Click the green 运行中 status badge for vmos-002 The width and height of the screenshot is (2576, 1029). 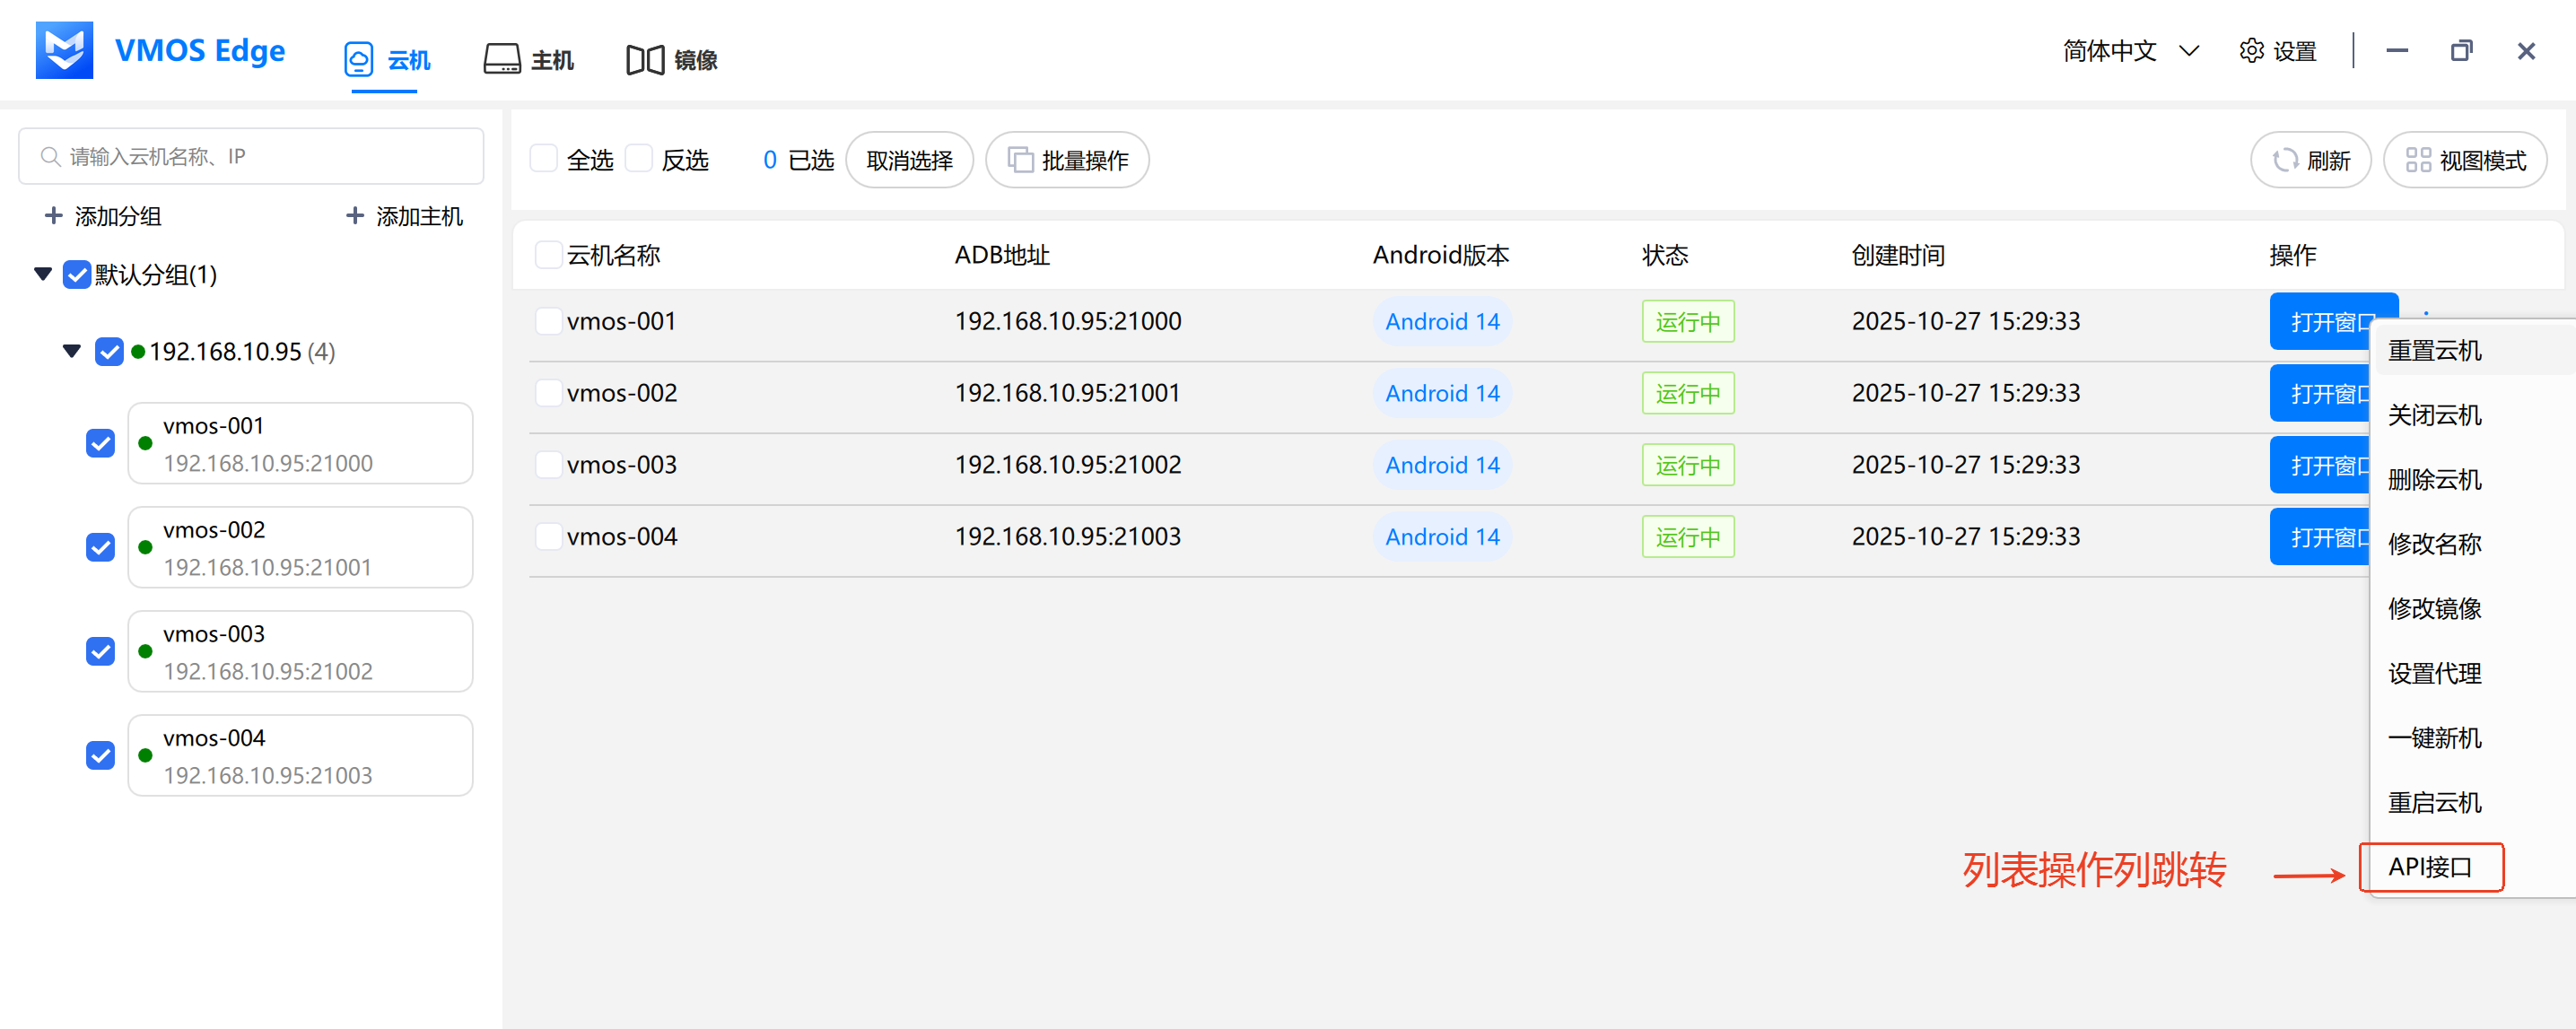(x=1687, y=393)
